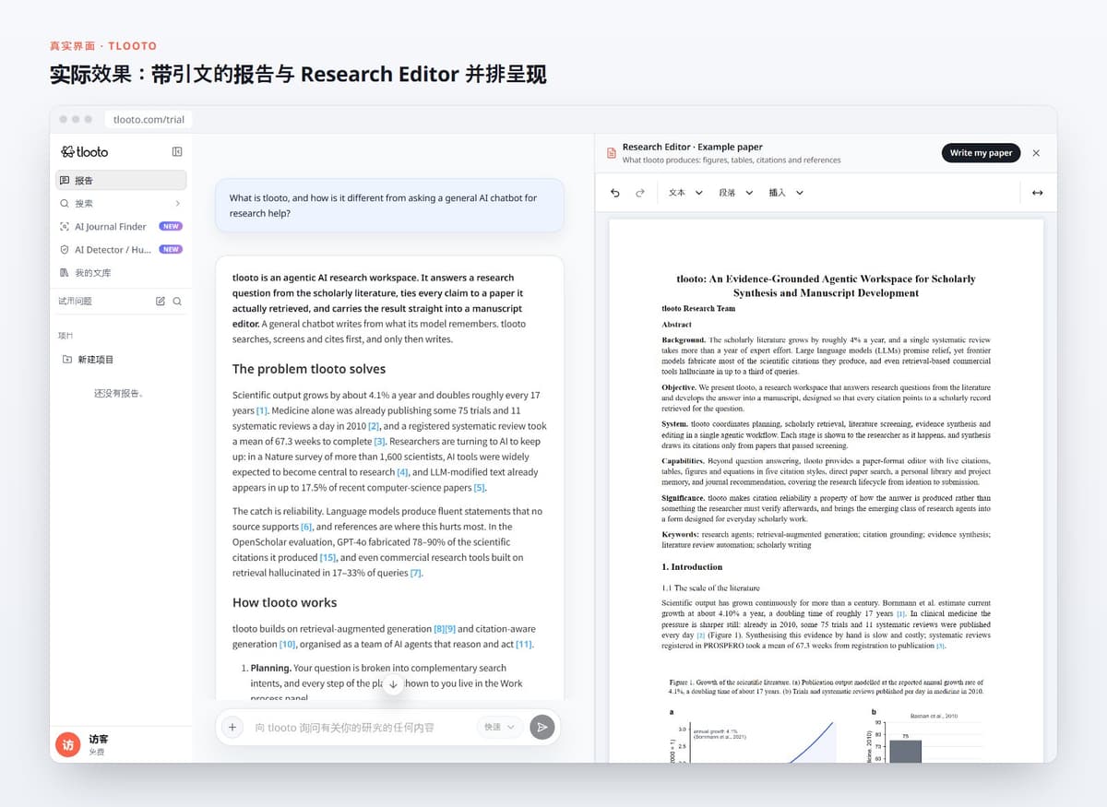The width and height of the screenshot is (1107, 807).
Task: Open 我的文库 library
Action: tap(121, 273)
